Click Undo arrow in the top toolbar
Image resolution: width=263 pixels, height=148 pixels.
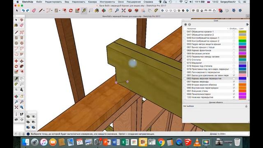[23, 11]
